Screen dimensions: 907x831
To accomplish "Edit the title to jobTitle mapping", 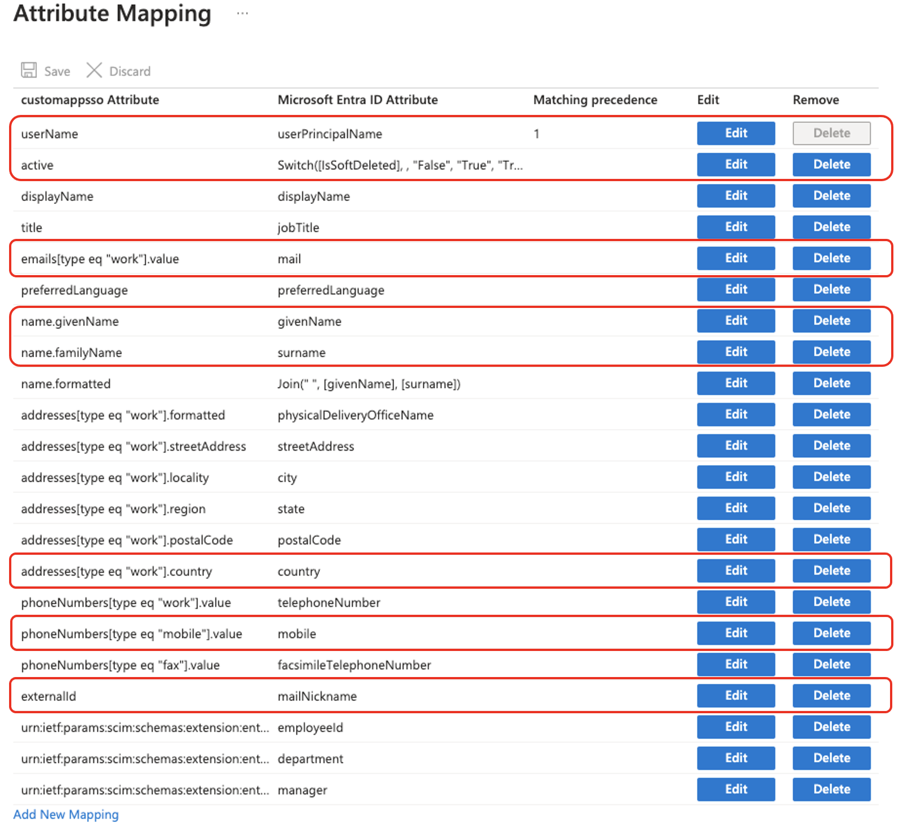I will point(735,227).
